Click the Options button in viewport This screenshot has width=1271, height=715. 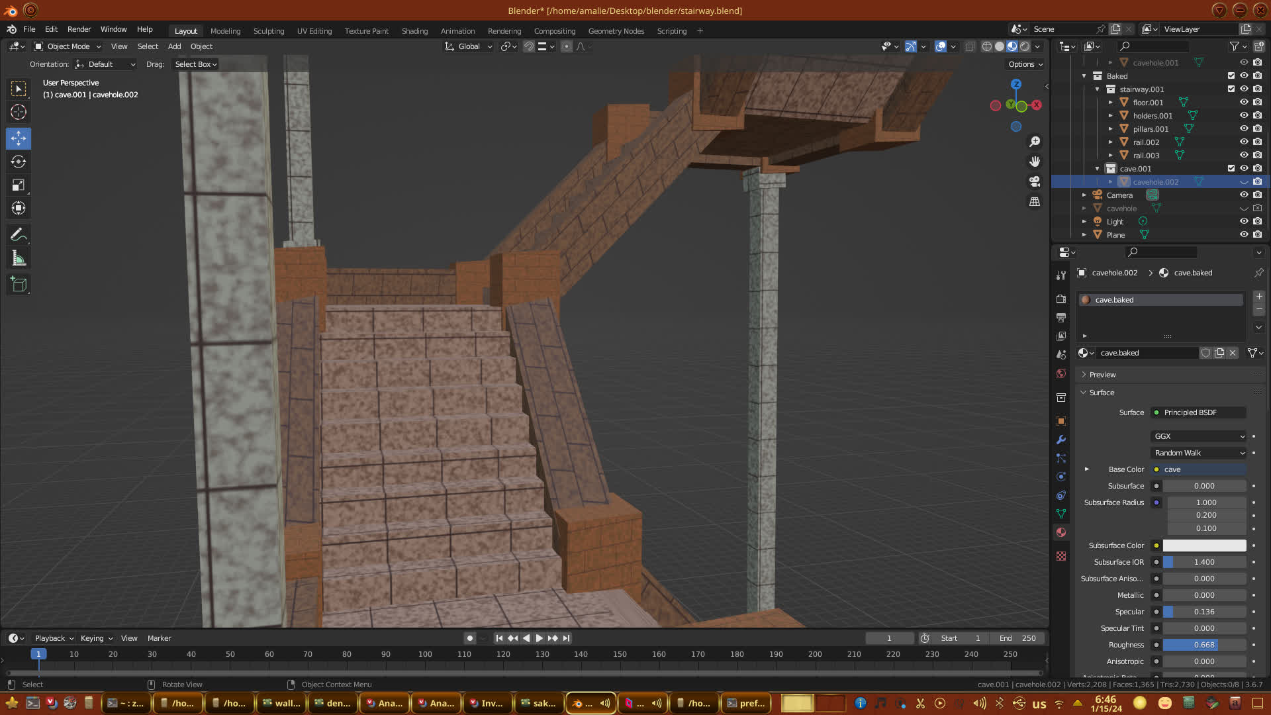tap(1025, 64)
